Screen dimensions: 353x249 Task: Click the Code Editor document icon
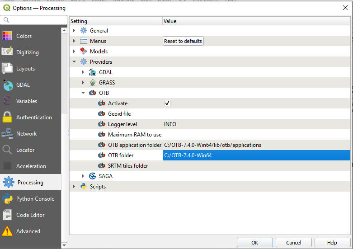click(x=7, y=215)
